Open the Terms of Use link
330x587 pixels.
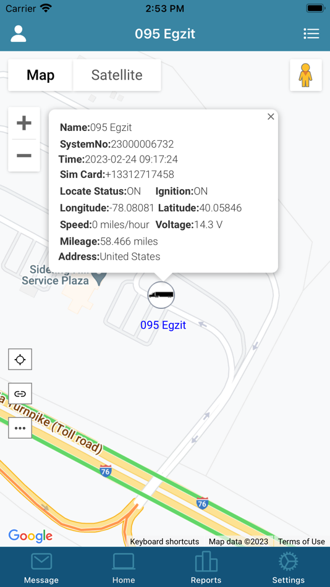(x=301, y=541)
